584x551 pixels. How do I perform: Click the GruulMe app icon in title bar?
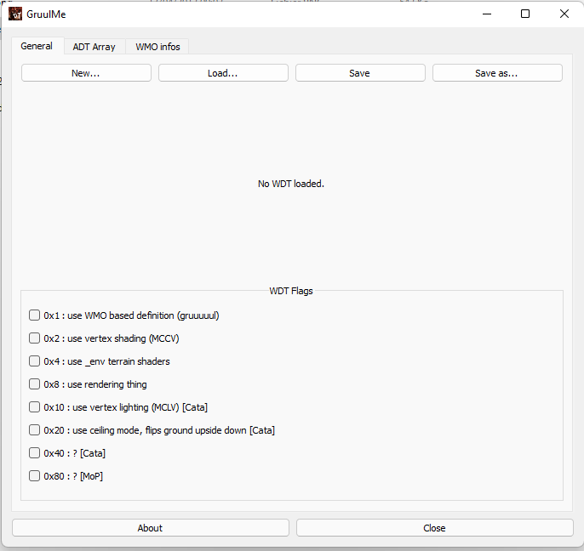(15, 14)
